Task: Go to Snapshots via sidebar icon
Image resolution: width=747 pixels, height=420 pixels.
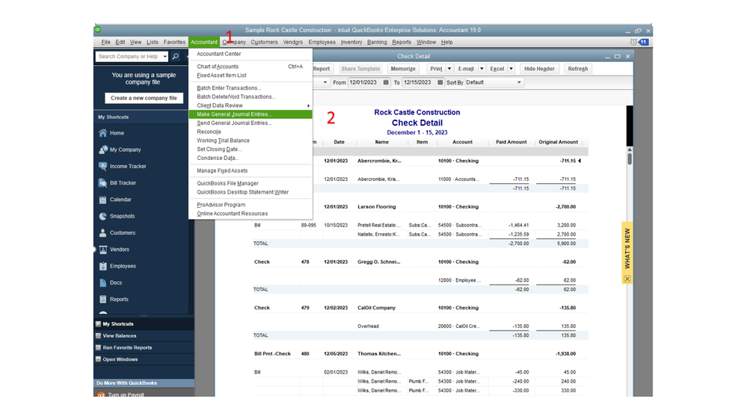Action: click(x=103, y=216)
